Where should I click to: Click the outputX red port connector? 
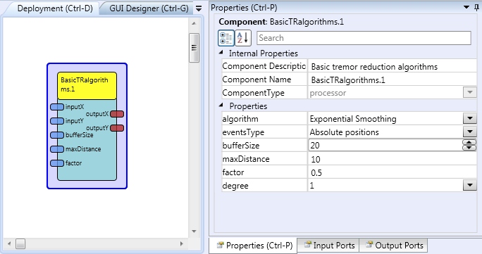(x=117, y=114)
